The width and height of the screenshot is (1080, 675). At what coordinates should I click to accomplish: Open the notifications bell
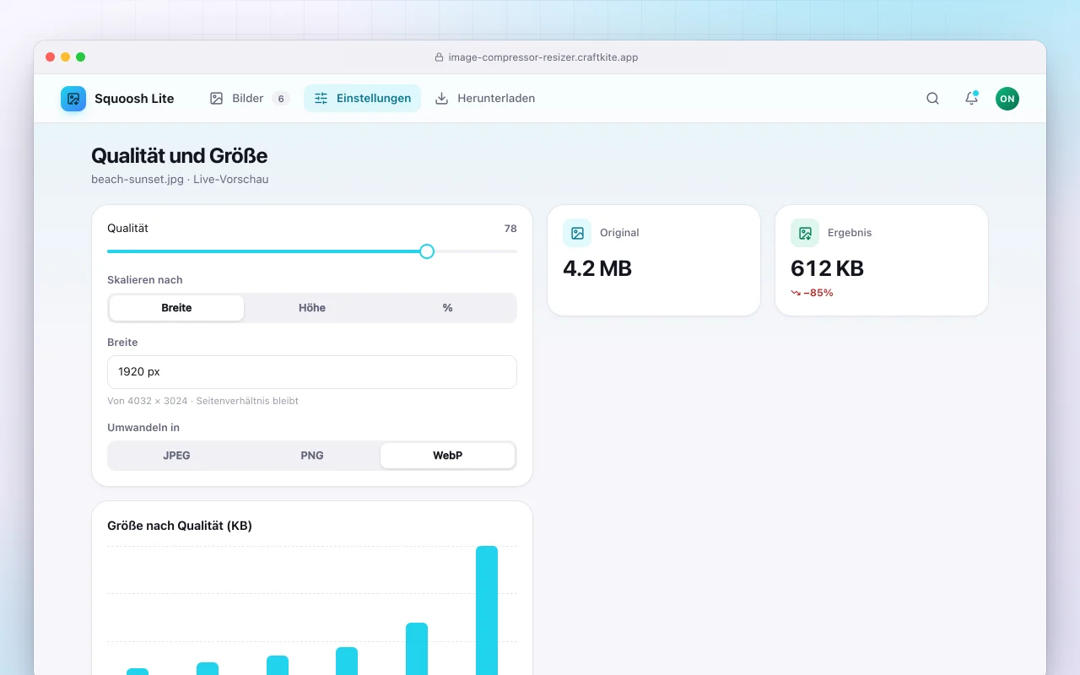click(x=971, y=99)
